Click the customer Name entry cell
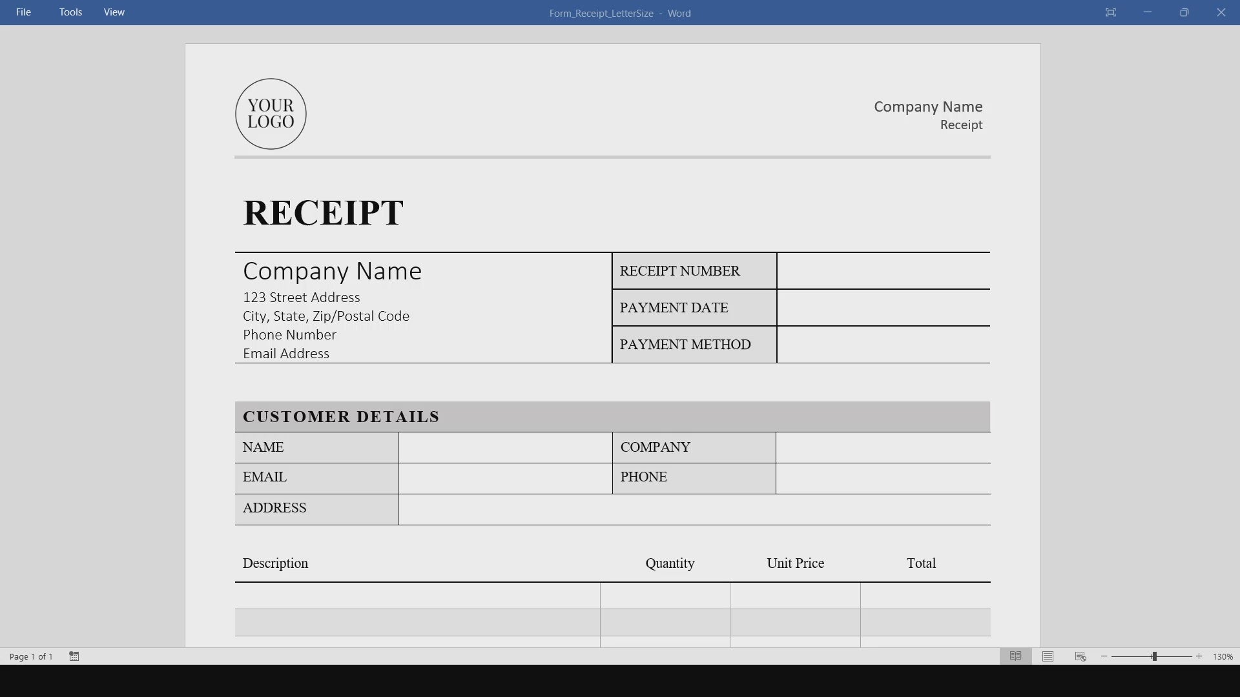 tap(504, 447)
